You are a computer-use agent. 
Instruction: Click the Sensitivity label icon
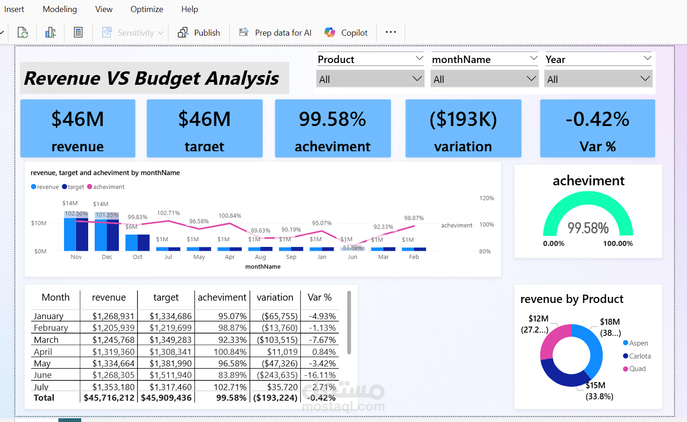(107, 32)
